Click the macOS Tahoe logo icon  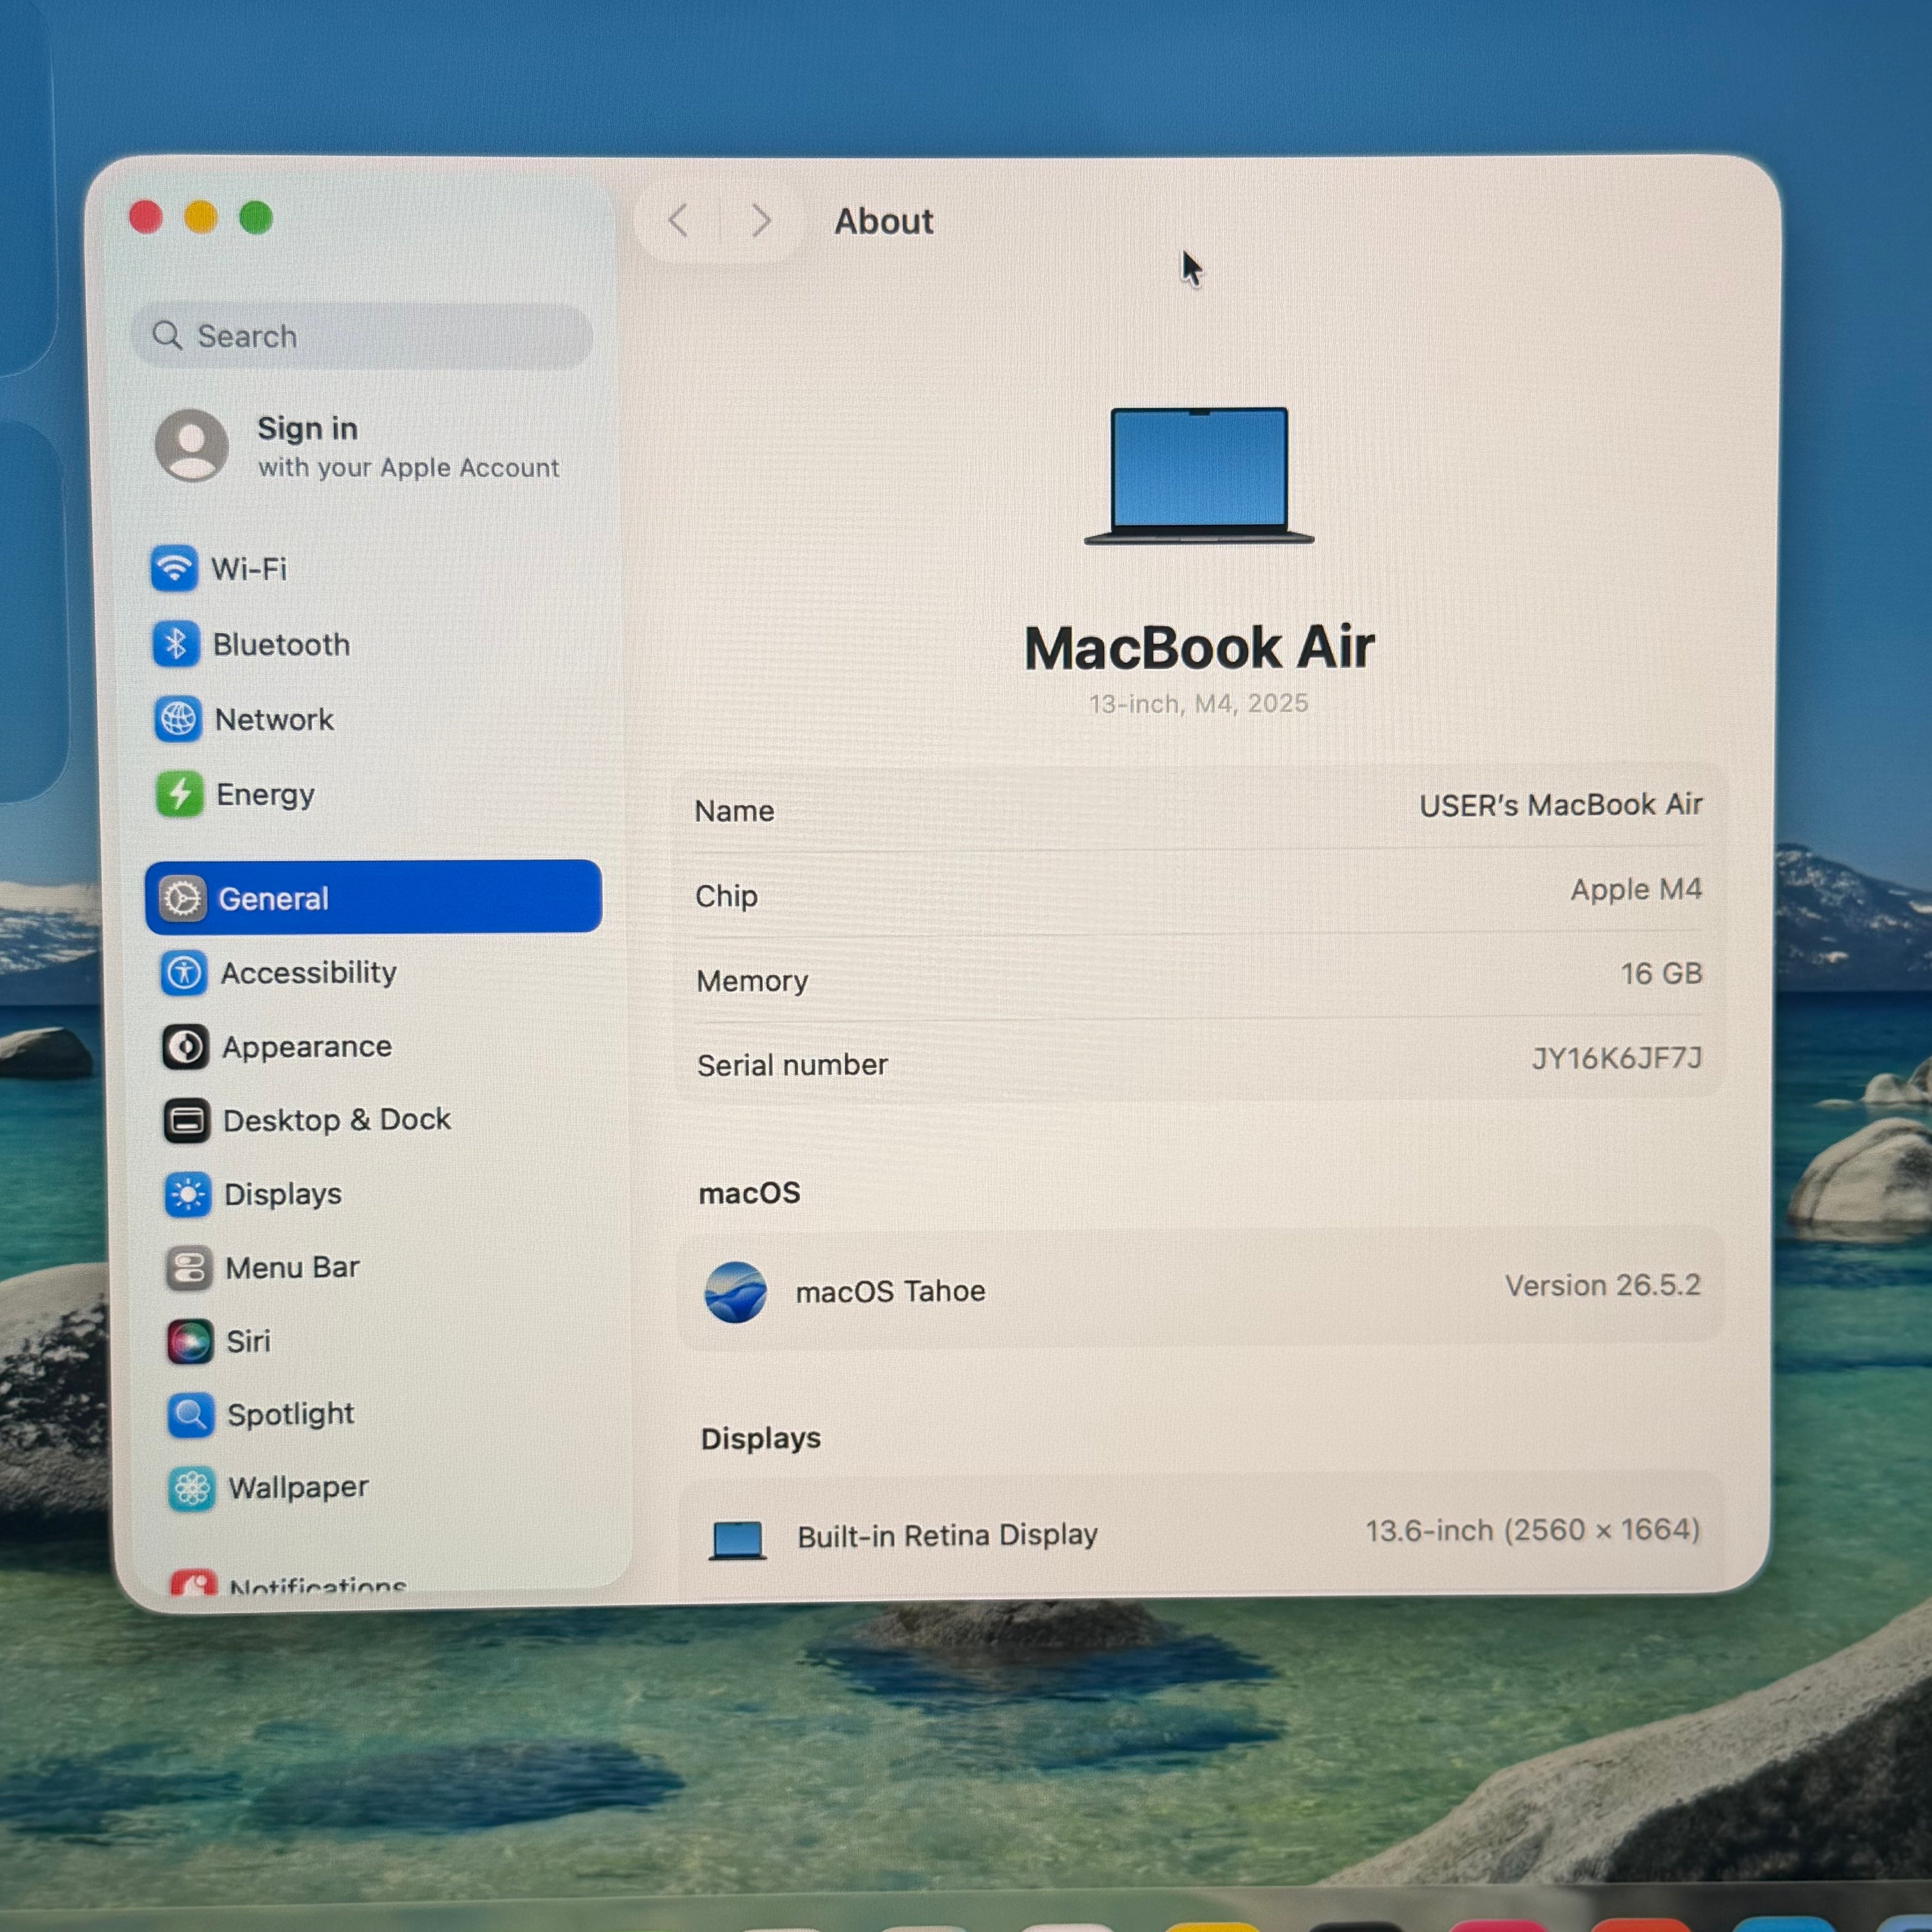click(736, 1292)
